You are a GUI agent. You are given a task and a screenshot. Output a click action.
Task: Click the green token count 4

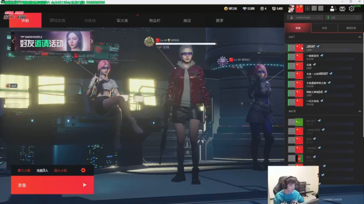pyautogui.click(x=263, y=9)
